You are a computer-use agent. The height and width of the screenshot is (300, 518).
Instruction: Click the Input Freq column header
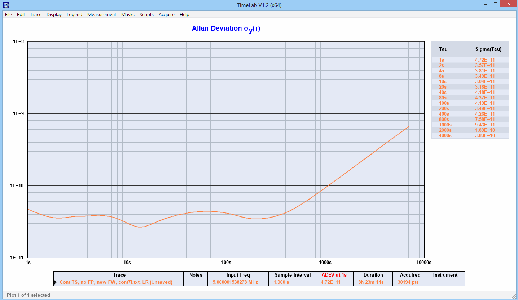coord(238,275)
